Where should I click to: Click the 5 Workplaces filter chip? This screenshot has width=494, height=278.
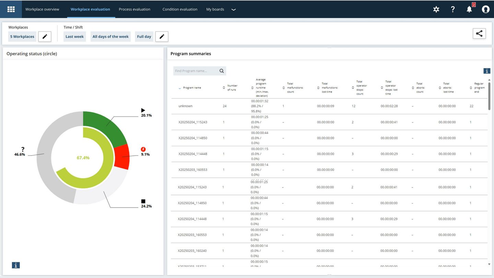click(x=22, y=37)
